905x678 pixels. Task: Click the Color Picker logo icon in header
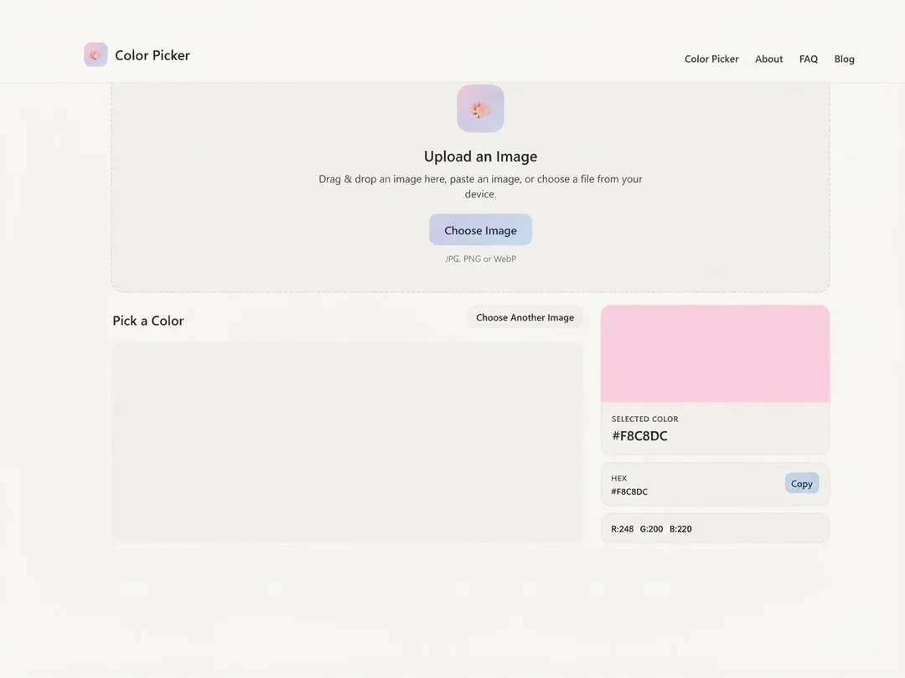coord(96,54)
